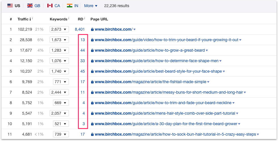
Task: Expand arrow after sock-bun tutorial URL
Action: click(x=258, y=134)
